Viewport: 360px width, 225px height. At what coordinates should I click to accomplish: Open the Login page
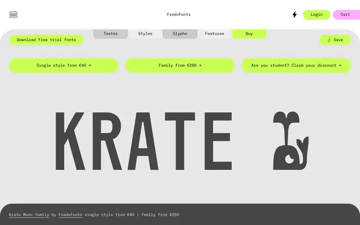click(316, 15)
